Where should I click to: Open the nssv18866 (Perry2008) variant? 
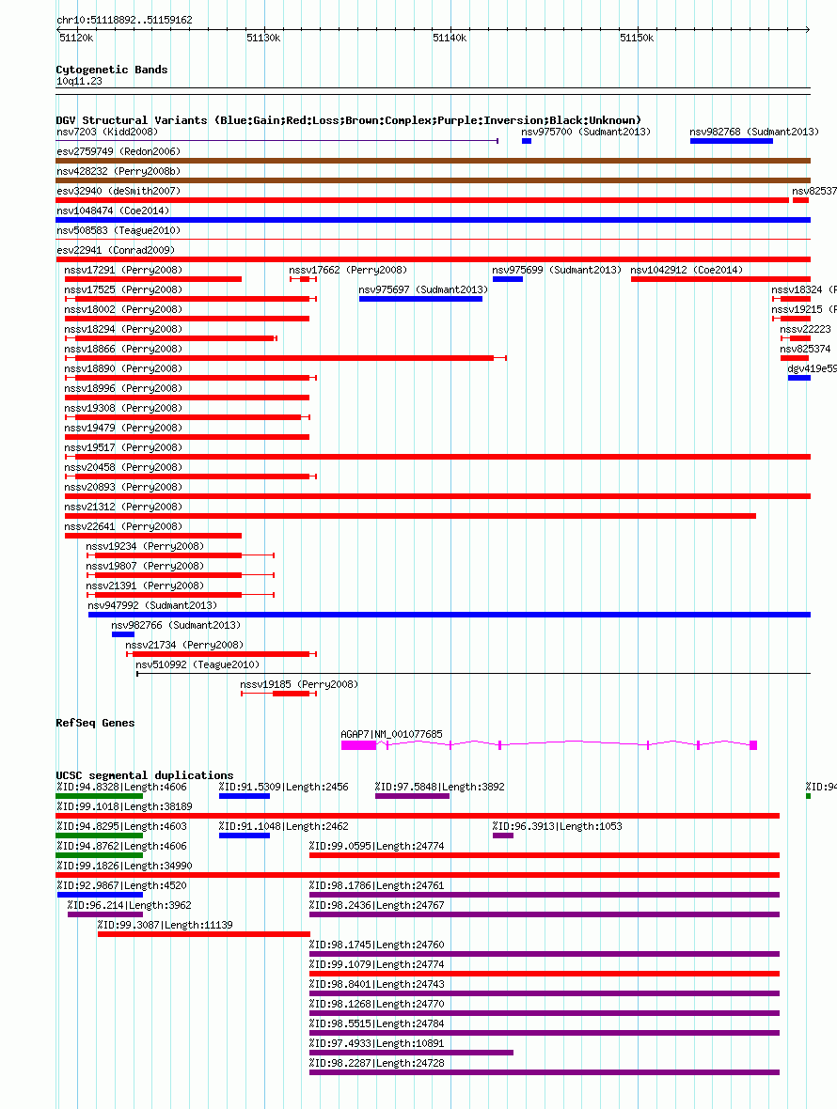[x=286, y=359]
